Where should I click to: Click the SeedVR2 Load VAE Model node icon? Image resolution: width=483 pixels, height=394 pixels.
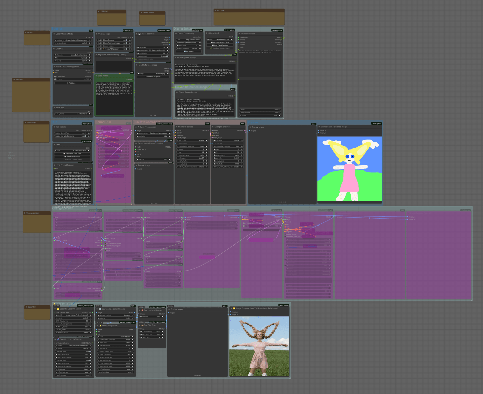pos(58,339)
